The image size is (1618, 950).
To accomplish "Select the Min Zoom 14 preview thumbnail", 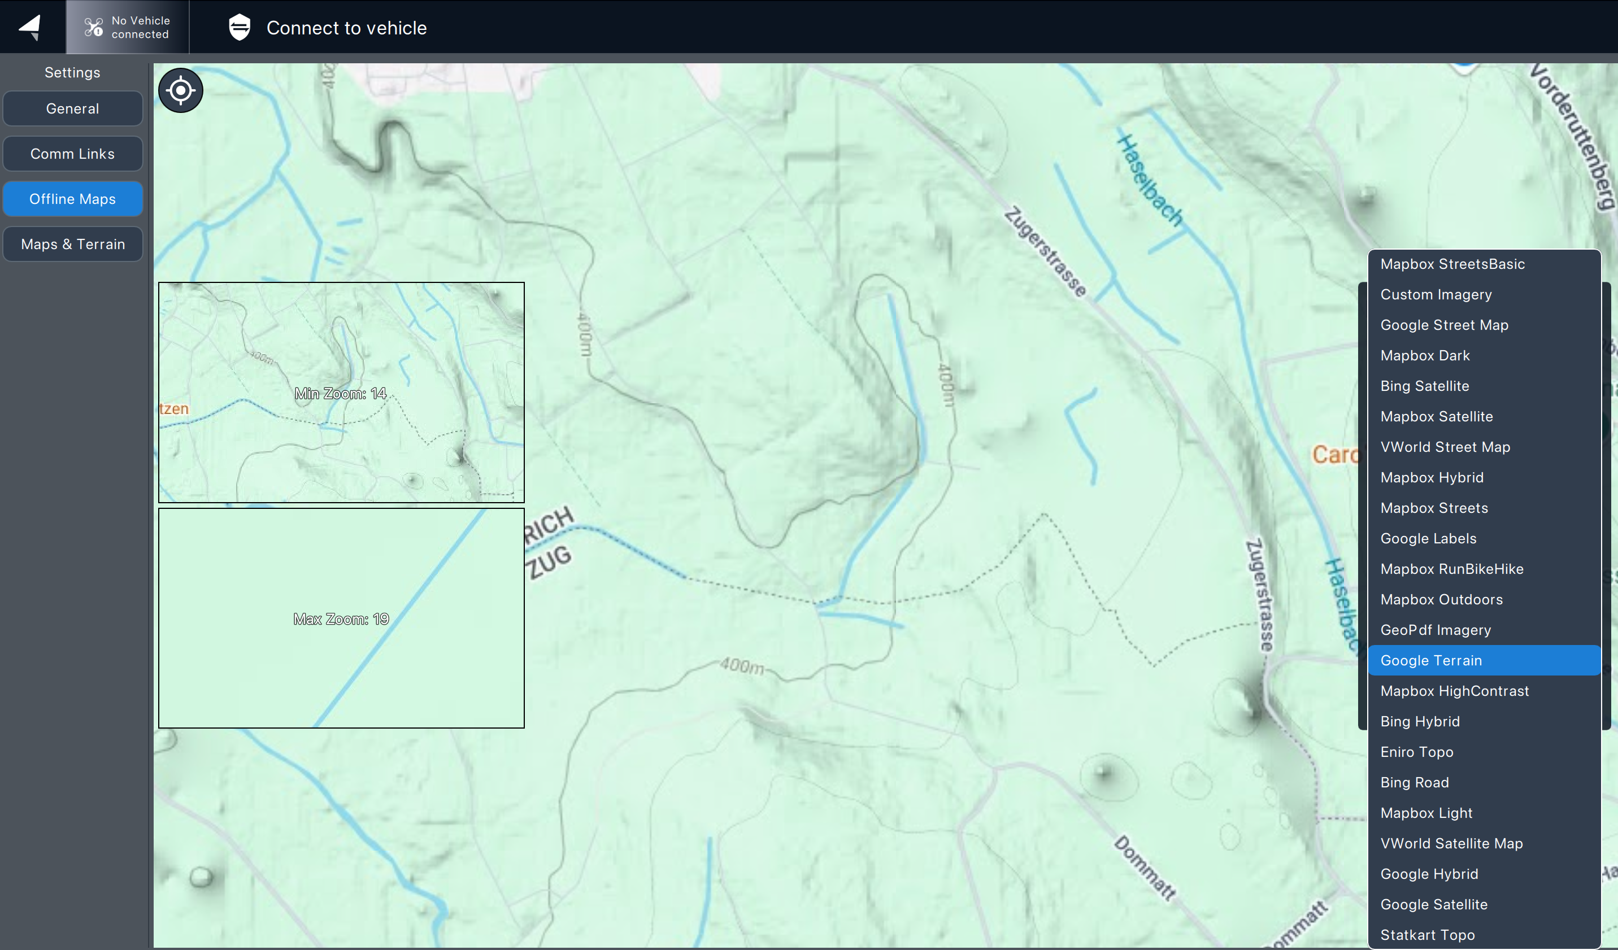I will 341,392.
